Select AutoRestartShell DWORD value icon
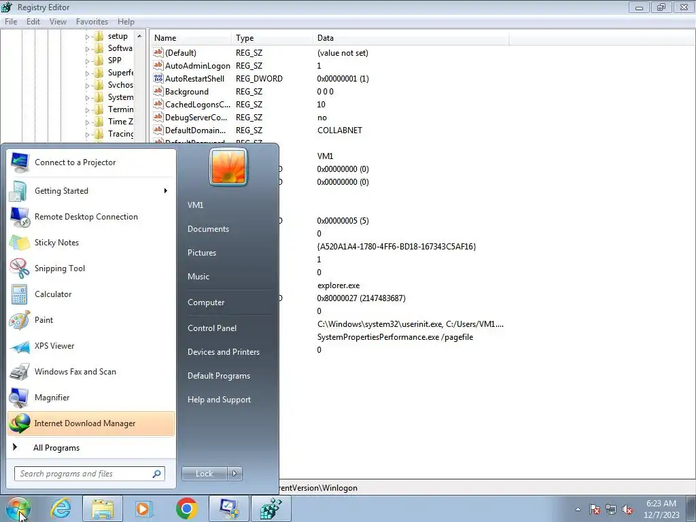Screen dimensions: 696x522 point(158,79)
